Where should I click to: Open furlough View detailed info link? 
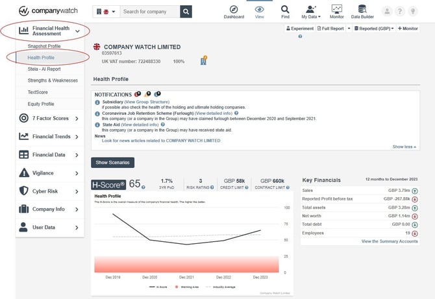[x=214, y=114]
